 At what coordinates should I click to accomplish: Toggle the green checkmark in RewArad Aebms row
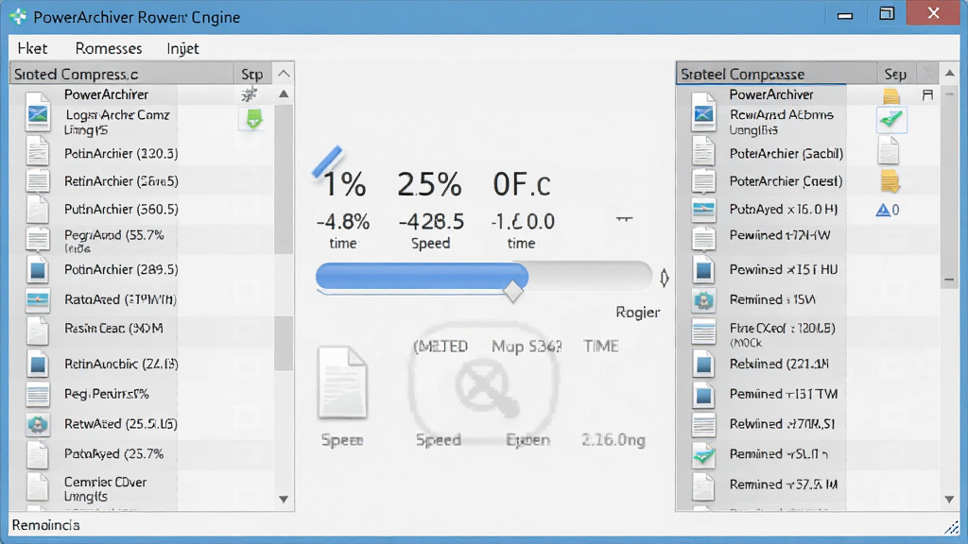pos(891,120)
